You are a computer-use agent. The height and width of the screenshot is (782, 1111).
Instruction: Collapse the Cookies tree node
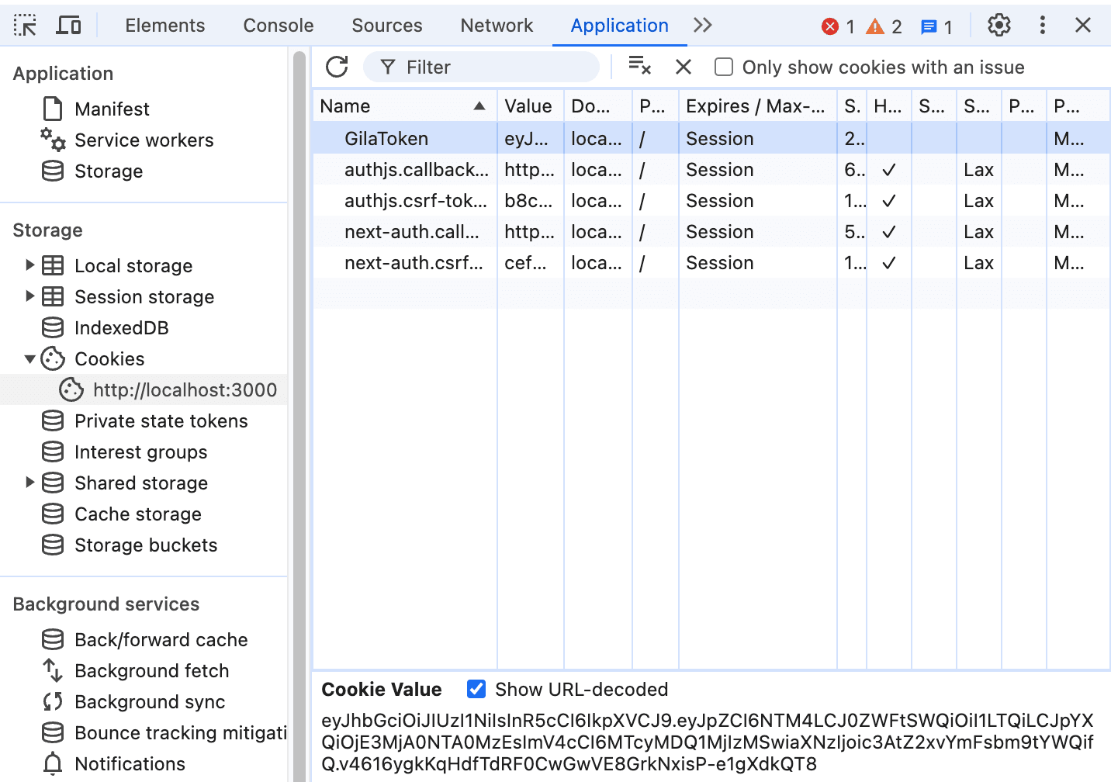coord(29,358)
